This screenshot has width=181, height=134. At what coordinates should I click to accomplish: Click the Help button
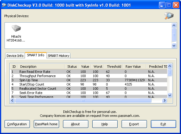(x=105, y=124)
